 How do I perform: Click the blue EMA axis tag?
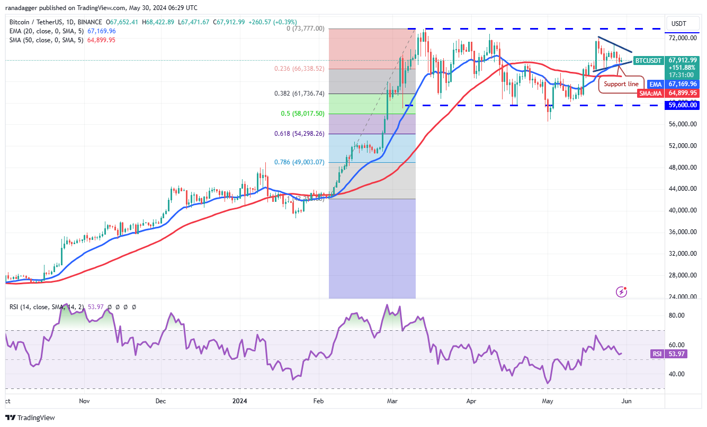(x=656, y=84)
